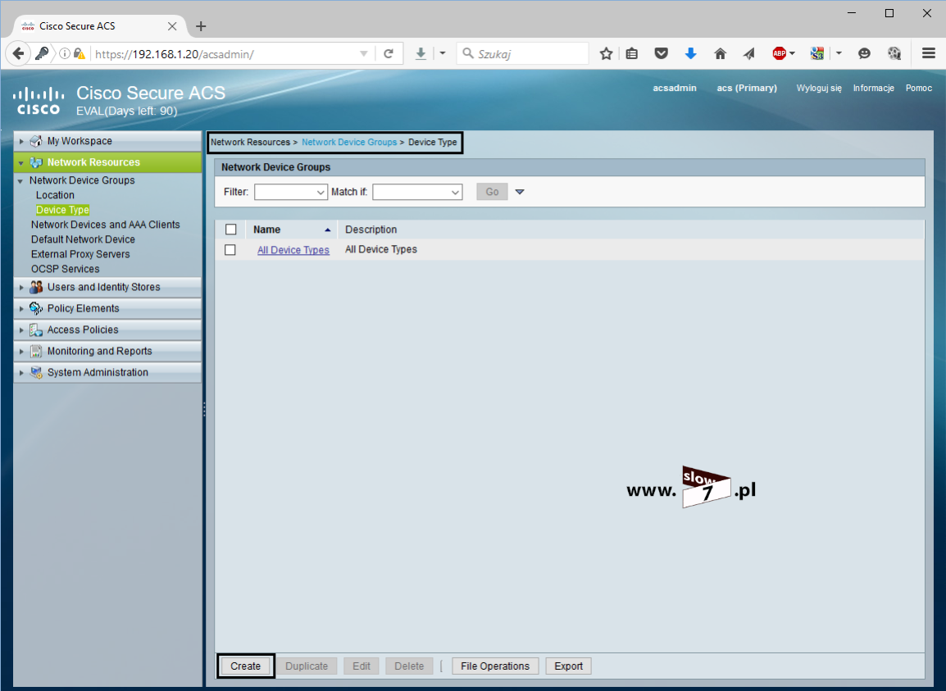Expand the filter options arrow beside Go
The image size is (946, 691).
pyautogui.click(x=520, y=192)
